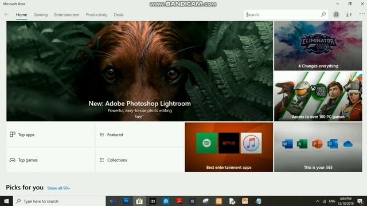Open the taskbar clock and date

click(345, 201)
